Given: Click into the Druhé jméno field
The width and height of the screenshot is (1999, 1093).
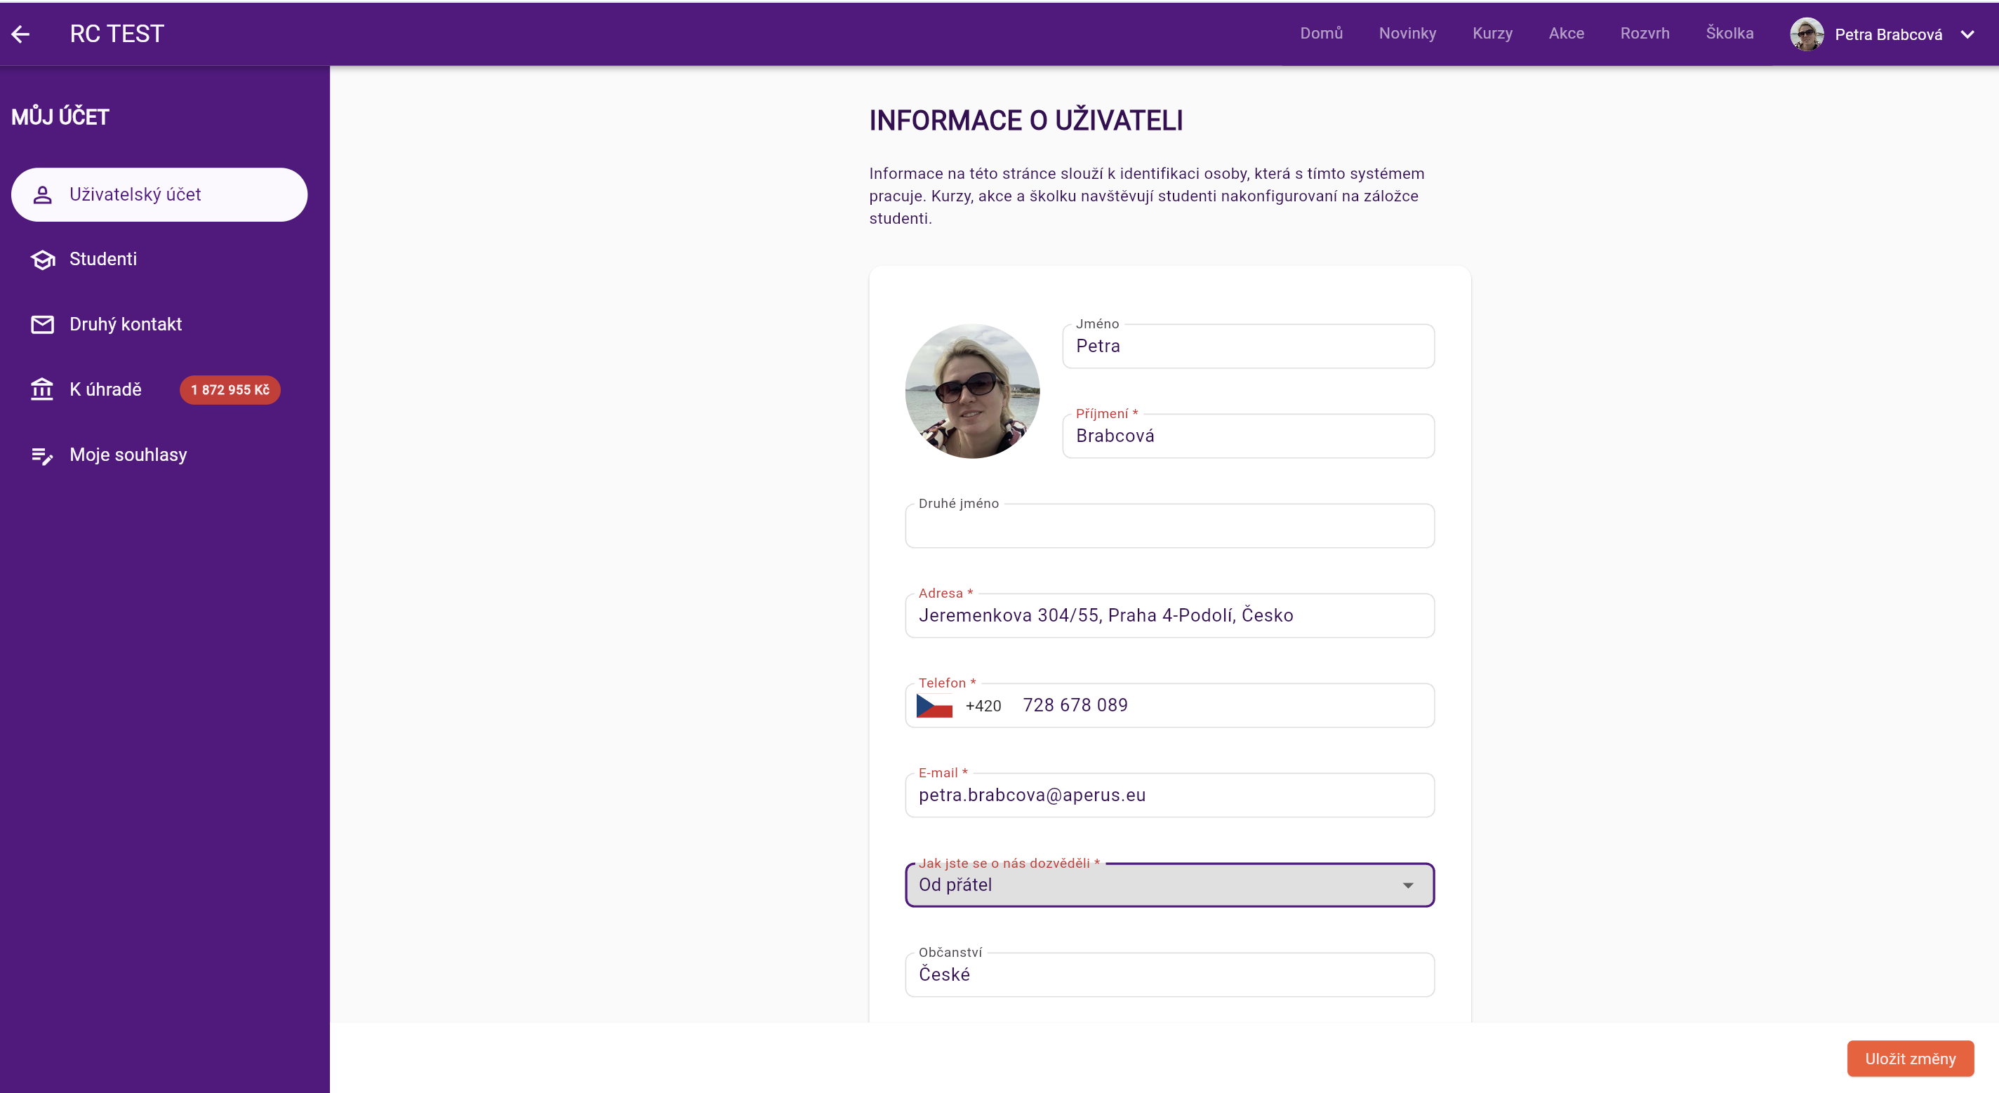Looking at the screenshot, I should pos(1169,528).
